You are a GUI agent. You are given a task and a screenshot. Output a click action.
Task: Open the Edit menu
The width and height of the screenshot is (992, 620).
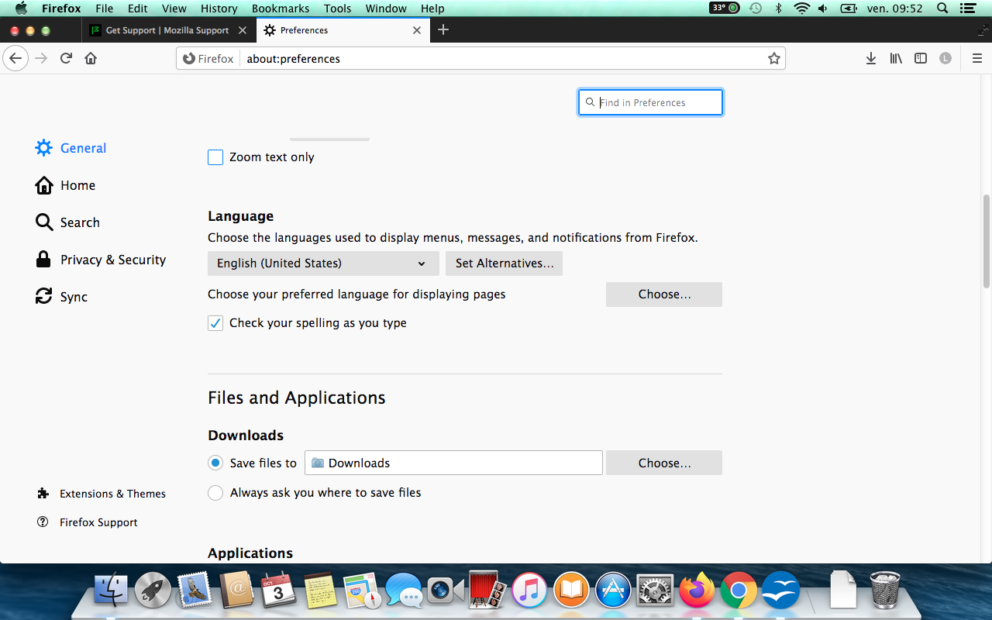(x=138, y=9)
